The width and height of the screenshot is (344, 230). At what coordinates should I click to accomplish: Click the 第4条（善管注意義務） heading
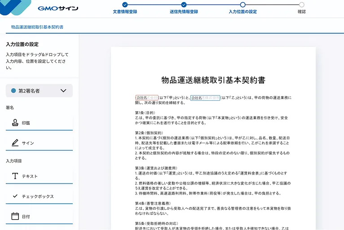153,203
